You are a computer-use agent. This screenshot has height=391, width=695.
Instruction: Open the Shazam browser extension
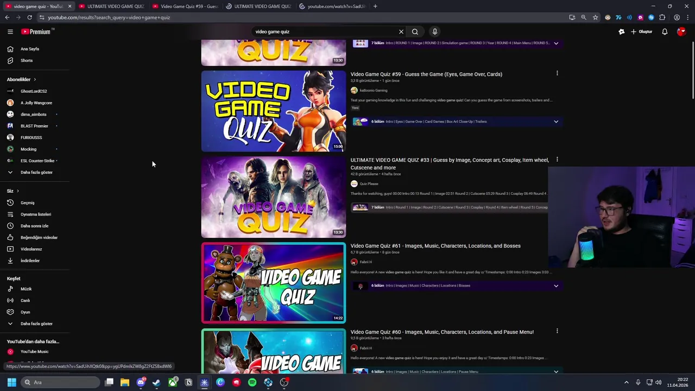[651, 17]
